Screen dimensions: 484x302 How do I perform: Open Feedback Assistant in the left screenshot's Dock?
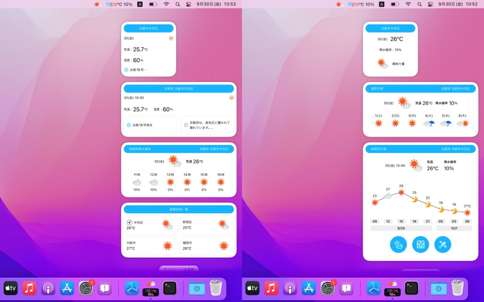pos(105,288)
